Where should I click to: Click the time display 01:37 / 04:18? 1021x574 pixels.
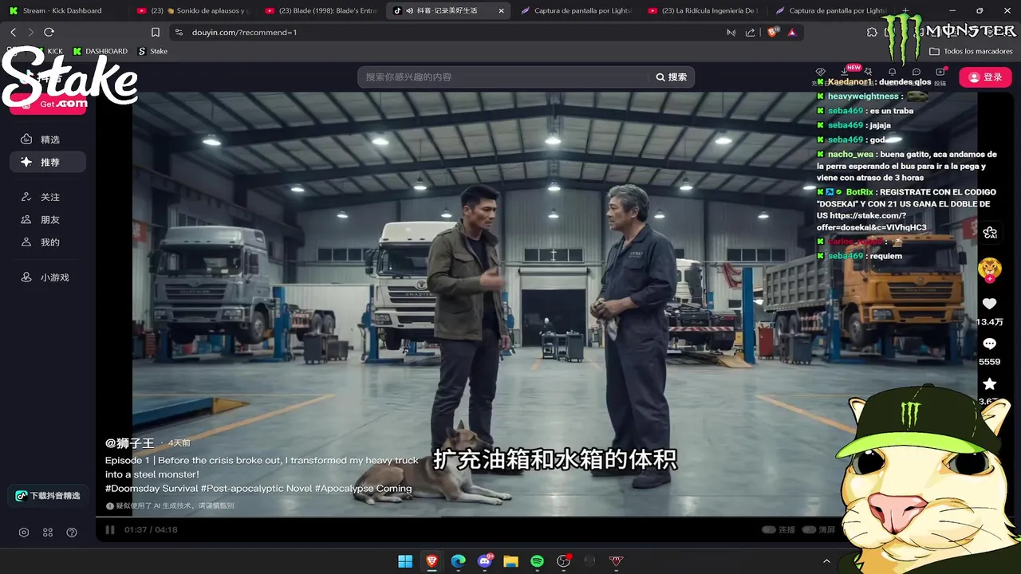click(x=151, y=529)
